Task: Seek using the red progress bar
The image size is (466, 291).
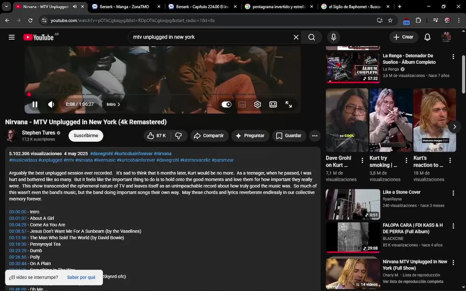Action: click(x=163, y=95)
